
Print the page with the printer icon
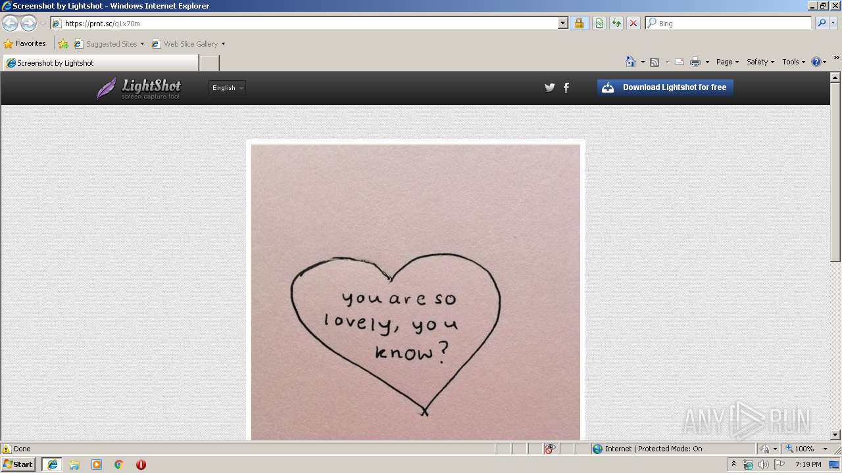(x=695, y=62)
